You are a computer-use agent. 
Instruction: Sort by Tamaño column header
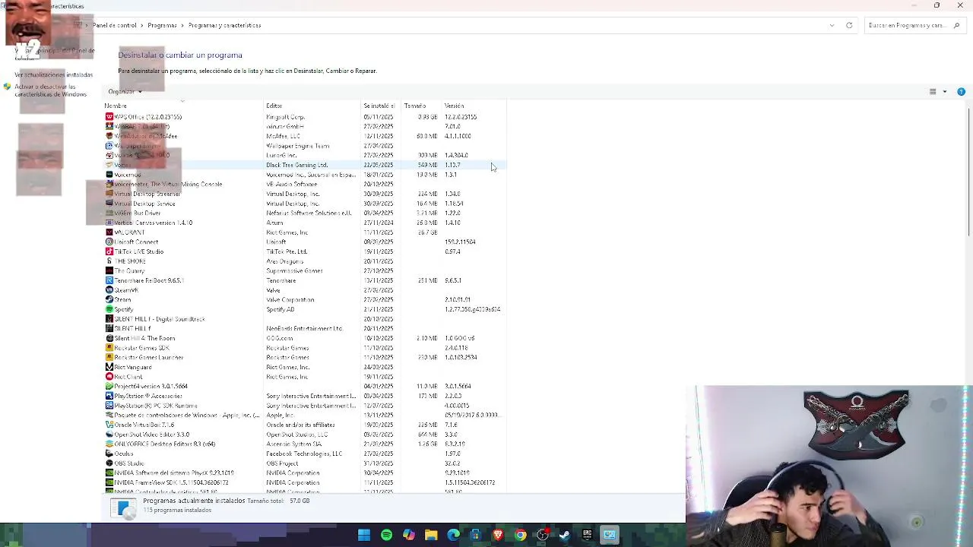[421, 106]
